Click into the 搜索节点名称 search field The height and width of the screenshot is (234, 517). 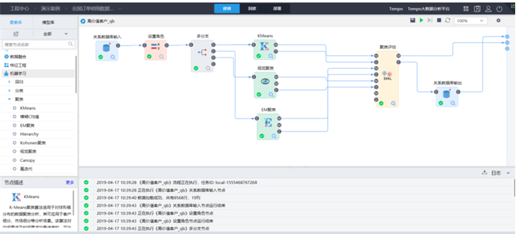coord(39,44)
